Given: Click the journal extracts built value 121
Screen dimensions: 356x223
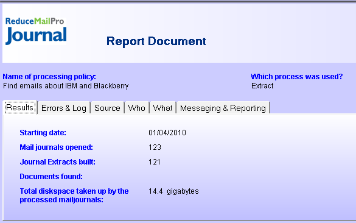Looking at the screenshot, I should coord(155,162).
